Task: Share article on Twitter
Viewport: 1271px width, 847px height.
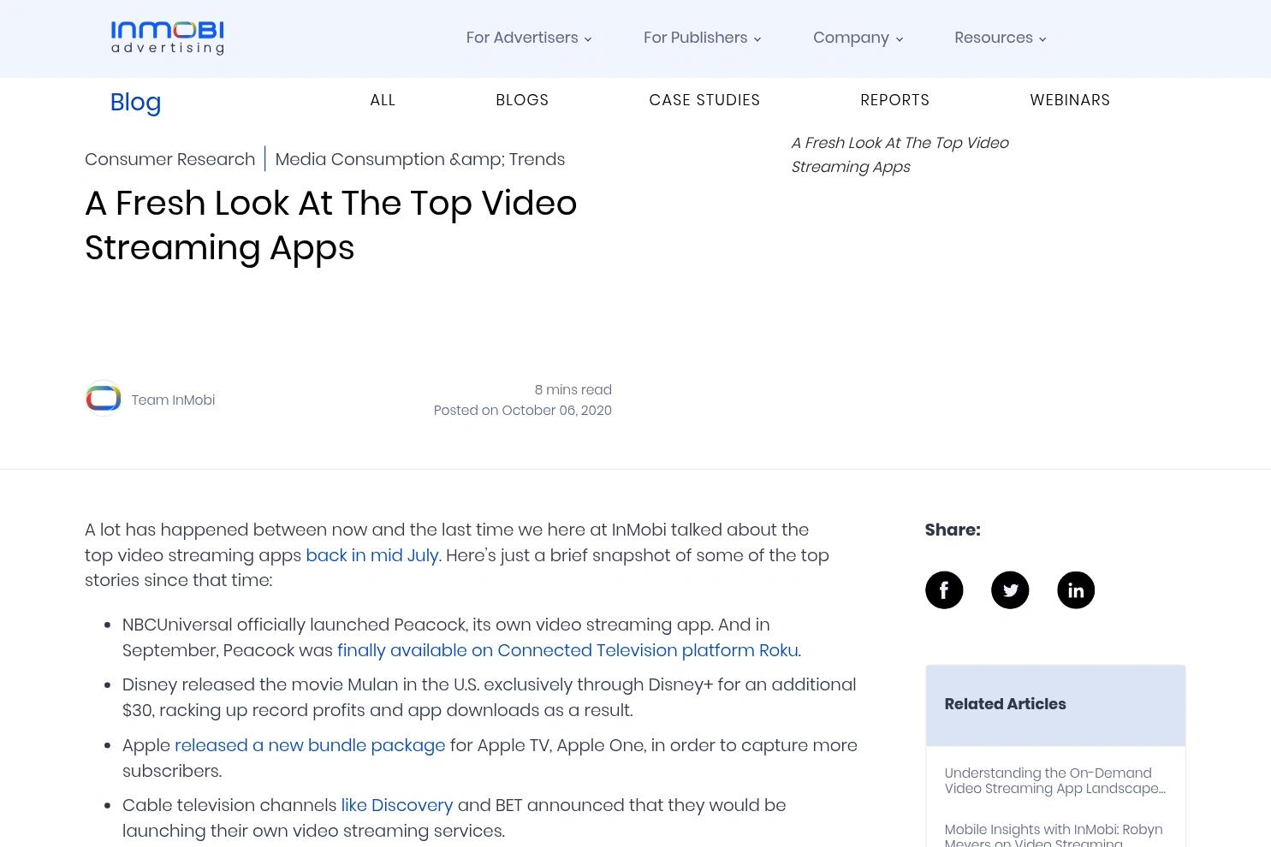Action: 1010,590
